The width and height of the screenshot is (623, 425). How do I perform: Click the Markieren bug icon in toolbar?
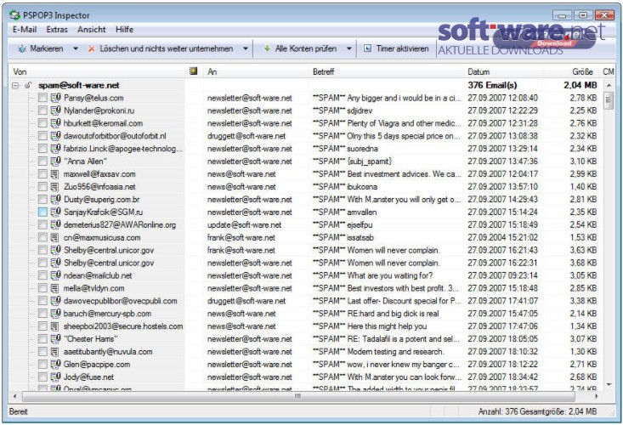(22, 48)
